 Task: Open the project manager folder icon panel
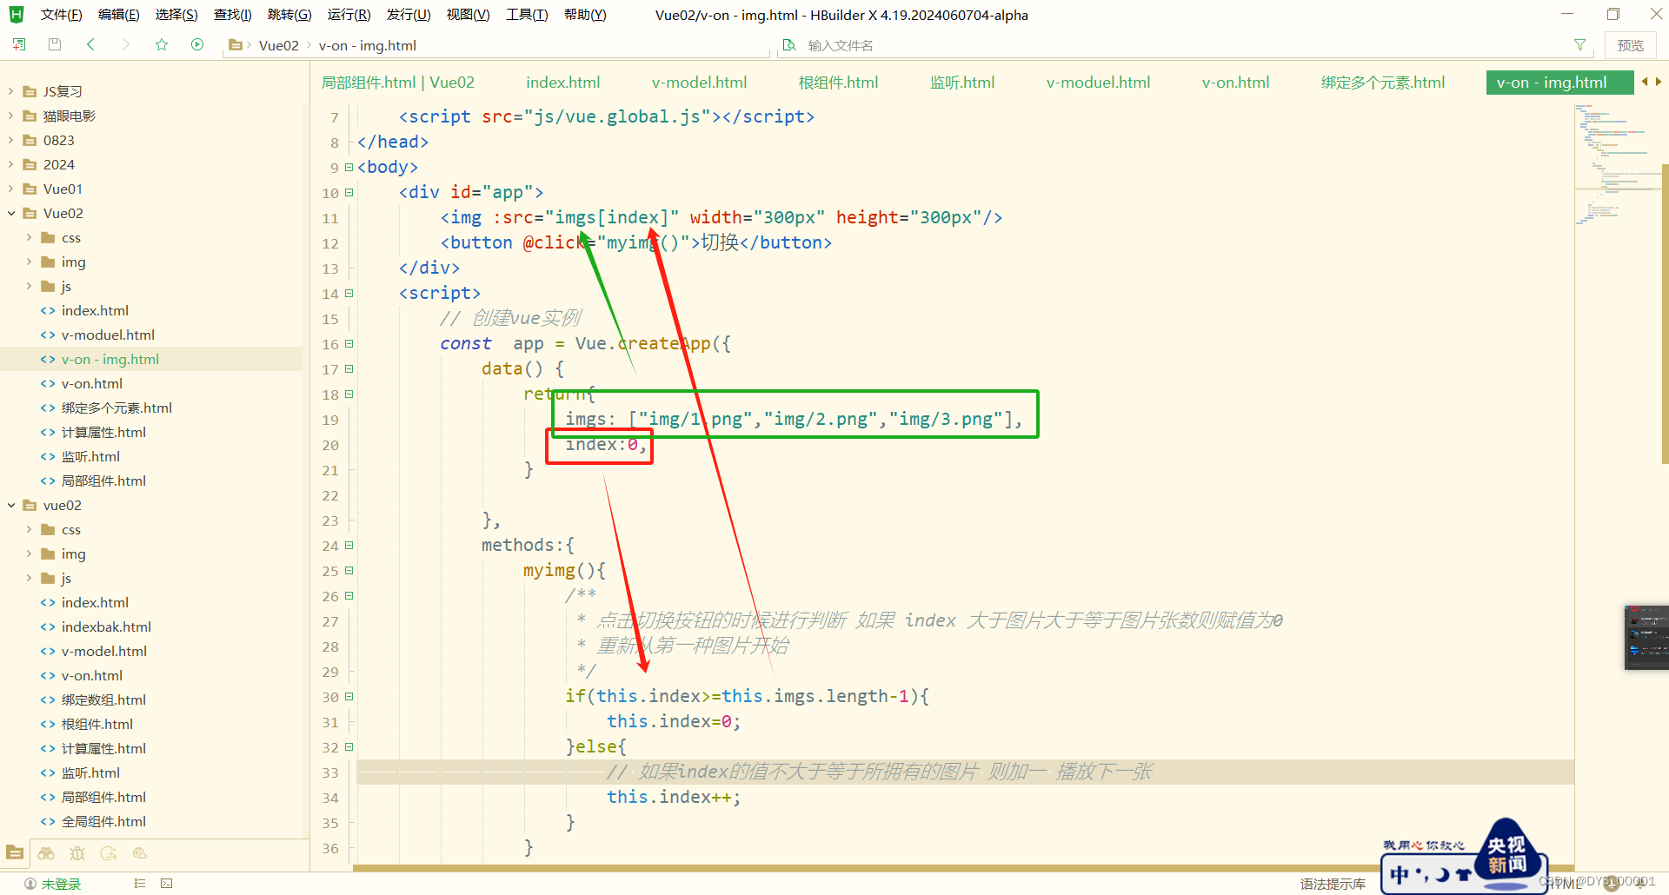coord(15,853)
